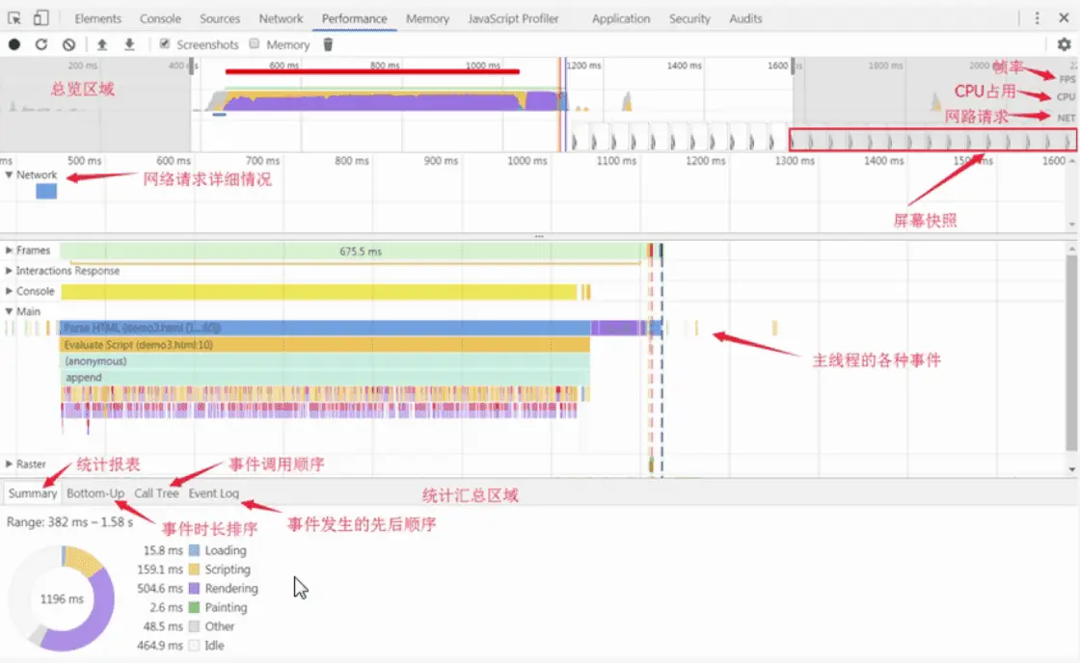Clear the current performance recording
This screenshot has width=1080, height=663.
[x=67, y=43]
